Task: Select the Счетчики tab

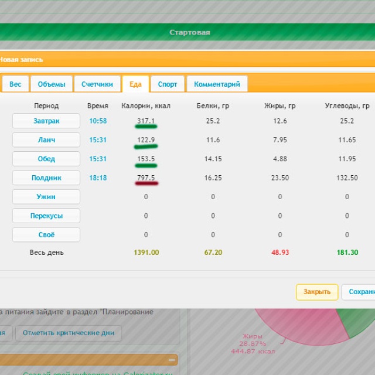Action: point(97,84)
